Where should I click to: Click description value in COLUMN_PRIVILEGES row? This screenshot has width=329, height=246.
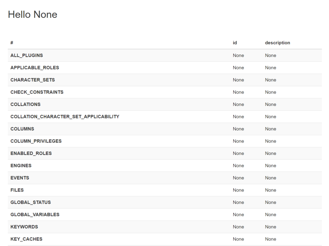click(270, 141)
